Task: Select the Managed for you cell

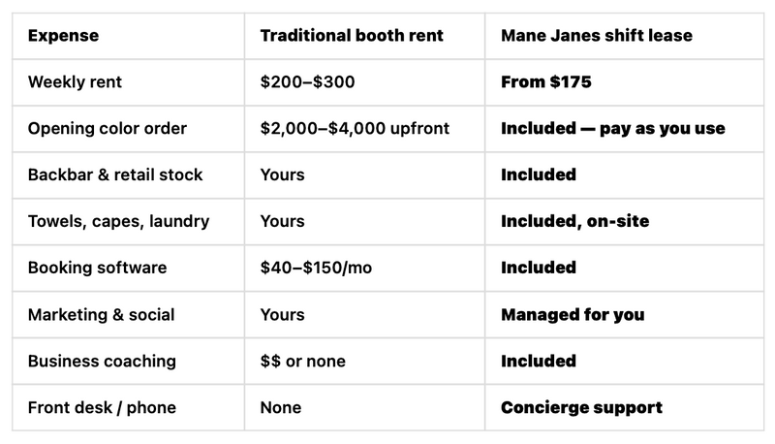Action: 573,315
